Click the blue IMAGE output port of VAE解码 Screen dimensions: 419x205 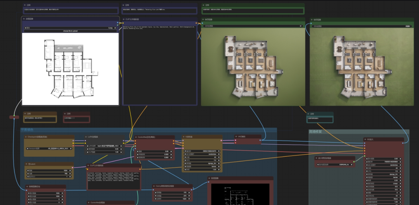coord(260,140)
